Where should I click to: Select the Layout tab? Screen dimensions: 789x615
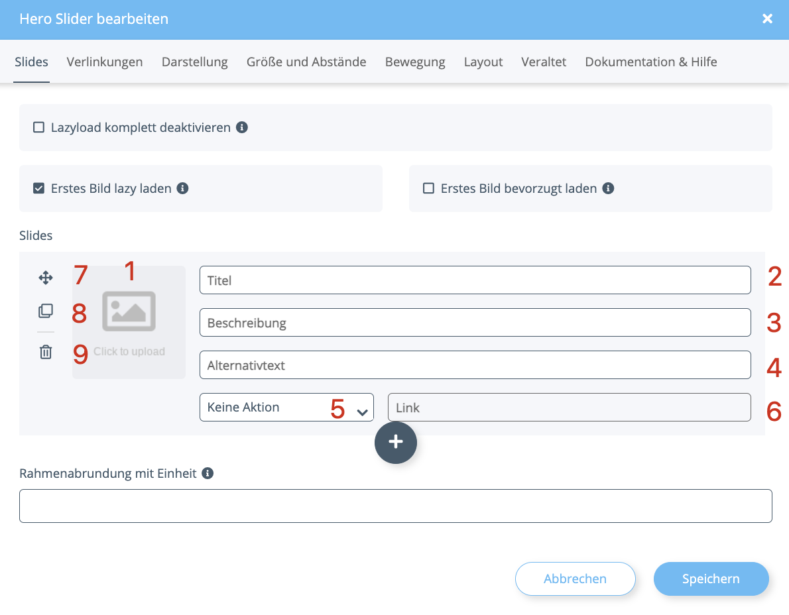point(483,62)
